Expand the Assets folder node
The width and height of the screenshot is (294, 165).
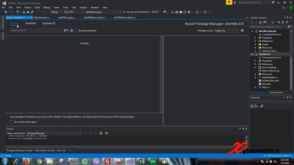pos(255,44)
